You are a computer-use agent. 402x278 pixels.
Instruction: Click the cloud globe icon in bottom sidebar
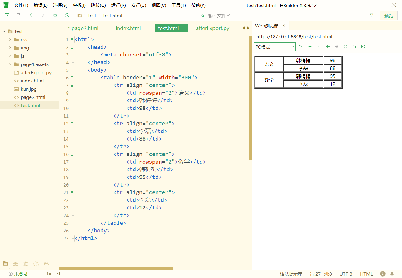coord(46,264)
